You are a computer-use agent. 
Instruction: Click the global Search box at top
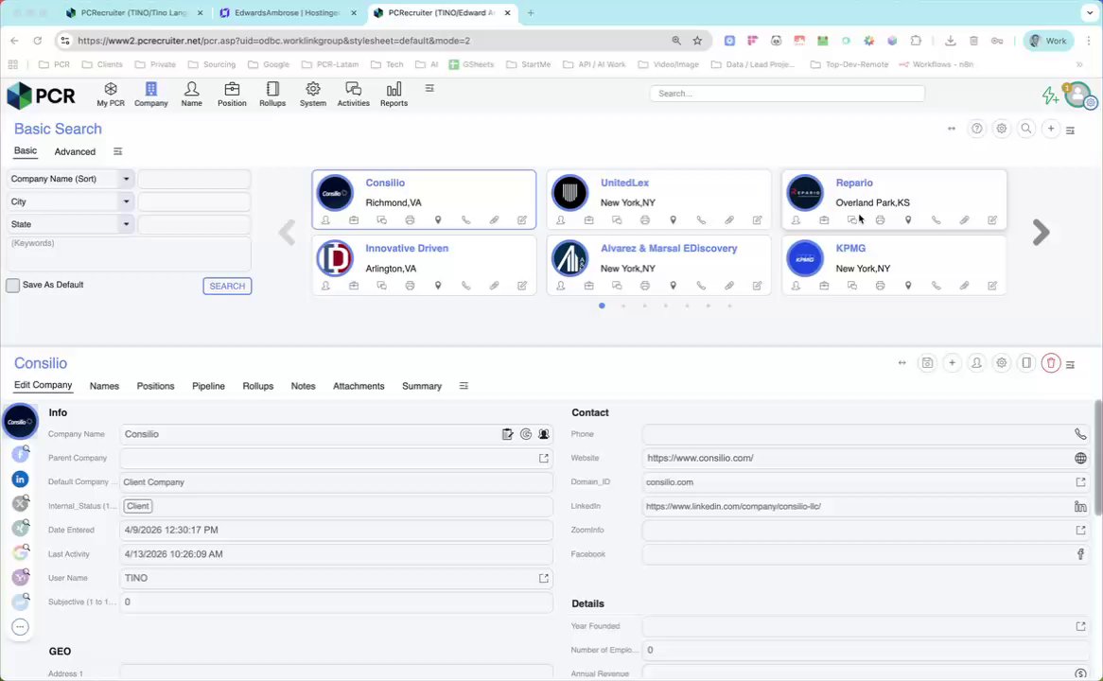(x=786, y=93)
